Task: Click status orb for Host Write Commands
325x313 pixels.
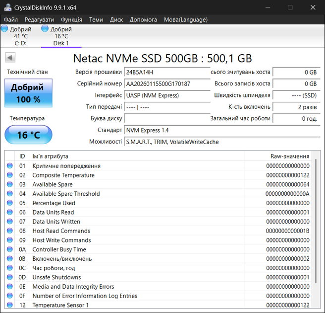Action: click(10, 240)
